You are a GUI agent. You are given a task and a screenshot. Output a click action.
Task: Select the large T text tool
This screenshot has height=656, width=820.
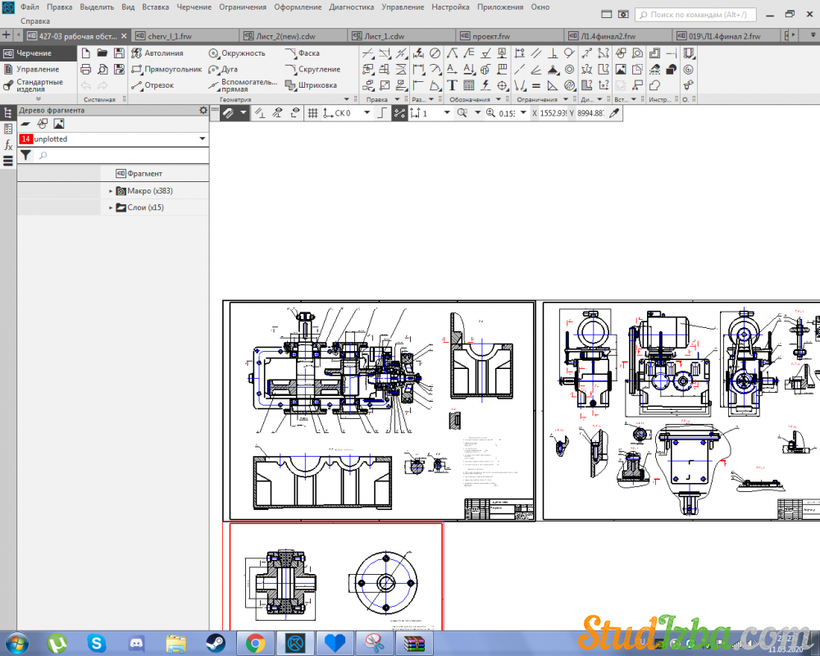tap(452, 85)
